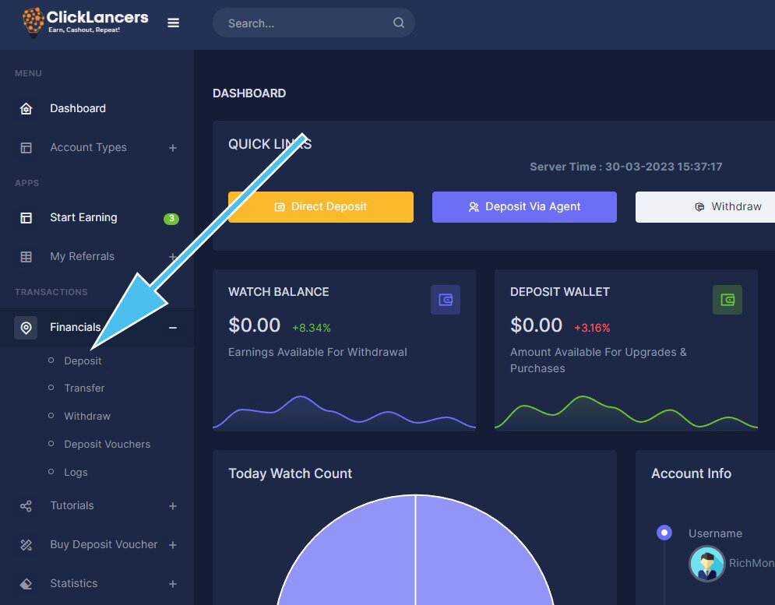Select Withdraw under Financials
The height and width of the screenshot is (605, 775).
pos(87,417)
